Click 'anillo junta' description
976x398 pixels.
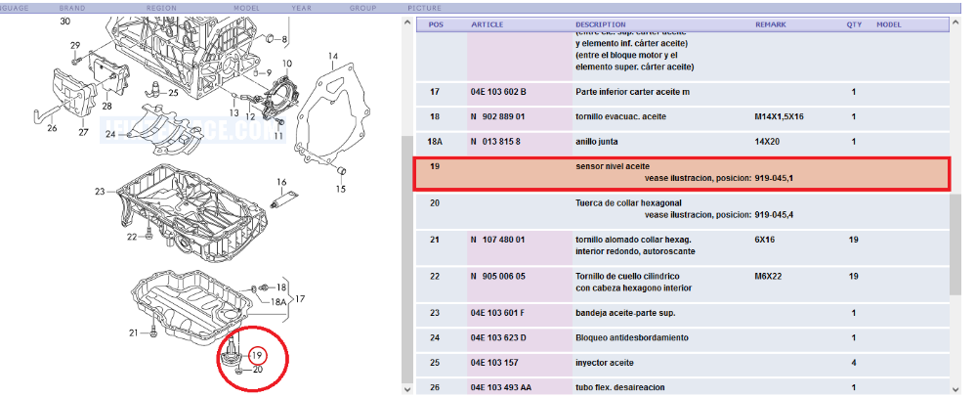click(597, 142)
